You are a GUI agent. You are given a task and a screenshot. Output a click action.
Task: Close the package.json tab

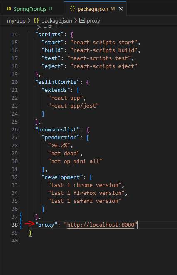pos(120,9)
